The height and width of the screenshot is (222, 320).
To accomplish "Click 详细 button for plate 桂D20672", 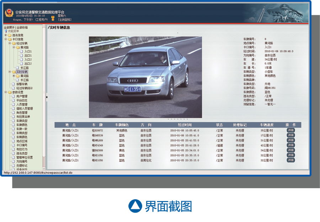I will click(291, 130).
